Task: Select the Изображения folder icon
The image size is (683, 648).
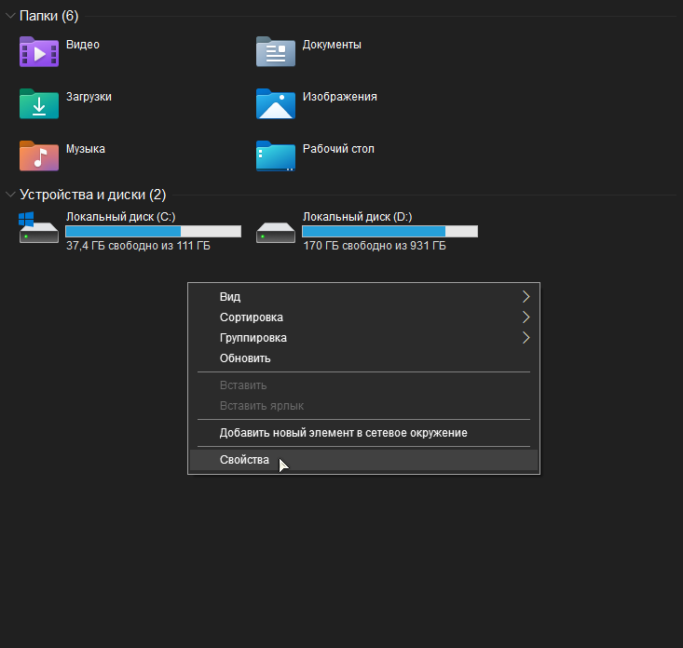Action: (276, 104)
